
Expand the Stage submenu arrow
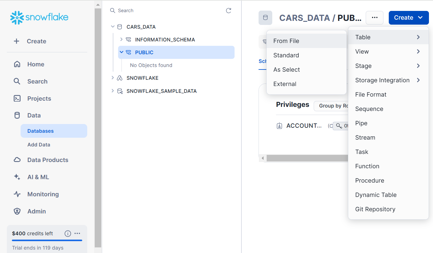click(x=418, y=66)
